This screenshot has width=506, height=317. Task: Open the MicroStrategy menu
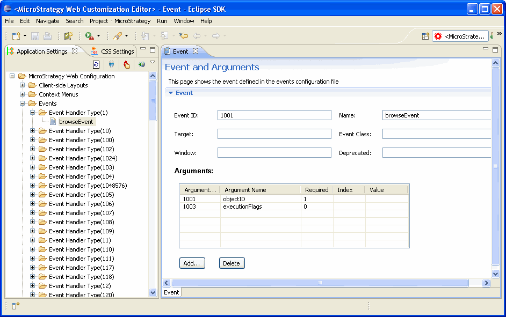coord(132,21)
